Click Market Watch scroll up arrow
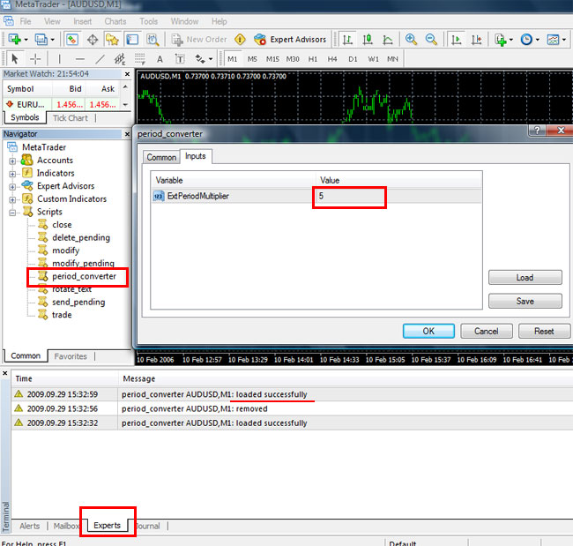Viewport: 573px width, 546px height. pos(125,87)
